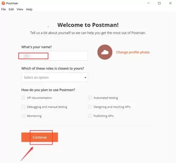This screenshot has width=176, height=163.
Task: Check the API documentation checkbox
Action: pos(23,98)
